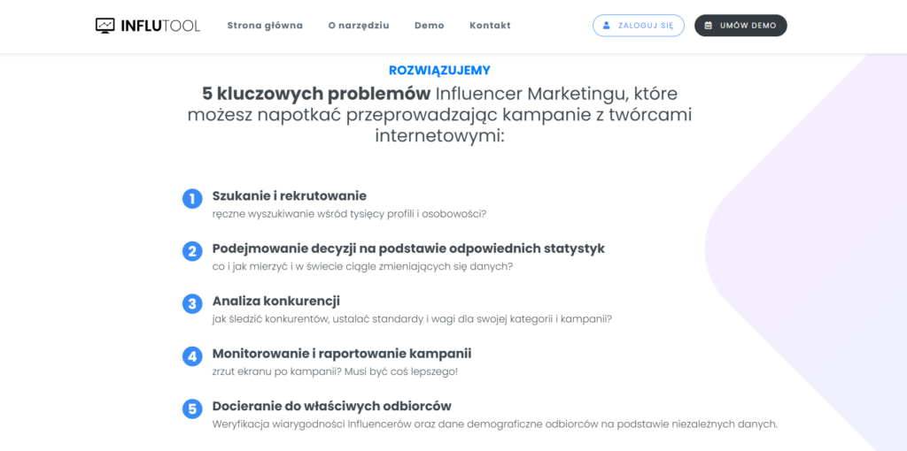907x451 pixels.
Task: Click the Analiza konkurencji heading
Action: pos(276,301)
